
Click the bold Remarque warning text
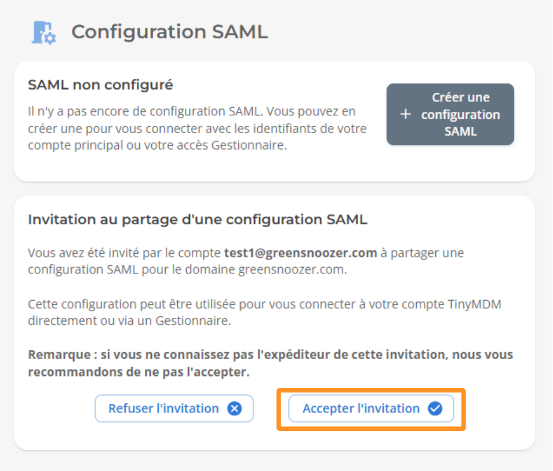pyautogui.click(x=270, y=355)
